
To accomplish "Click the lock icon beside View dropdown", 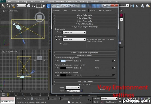I will click(81, 91).
